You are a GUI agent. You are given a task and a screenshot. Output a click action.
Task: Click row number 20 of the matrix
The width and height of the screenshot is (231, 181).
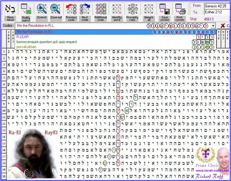(x=4, y=176)
